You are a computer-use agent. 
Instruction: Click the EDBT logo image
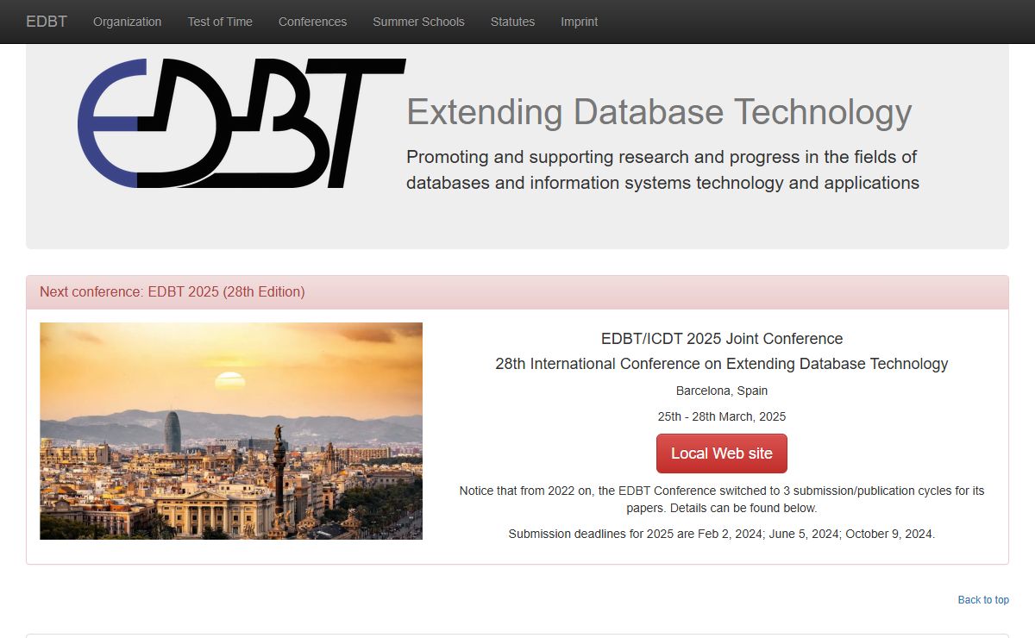(x=241, y=123)
